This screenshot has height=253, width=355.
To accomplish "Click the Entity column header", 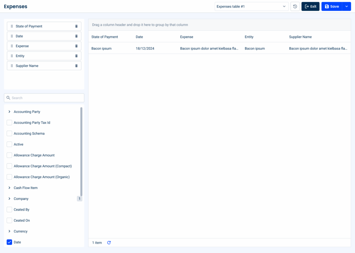I will coord(249,37).
